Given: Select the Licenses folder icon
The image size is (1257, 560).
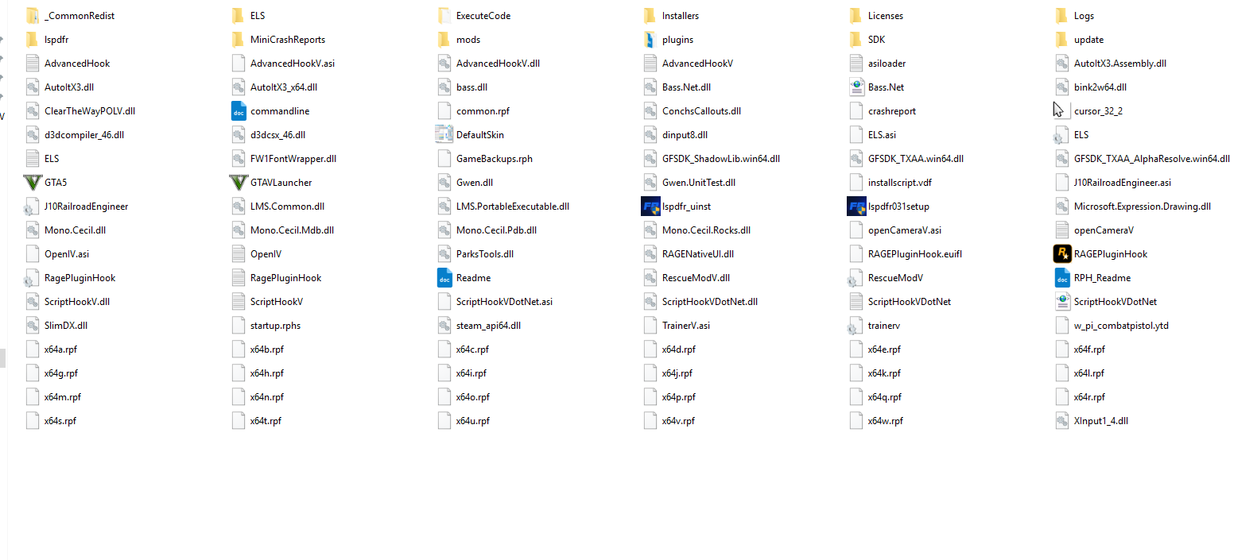Looking at the screenshot, I should (856, 16).
